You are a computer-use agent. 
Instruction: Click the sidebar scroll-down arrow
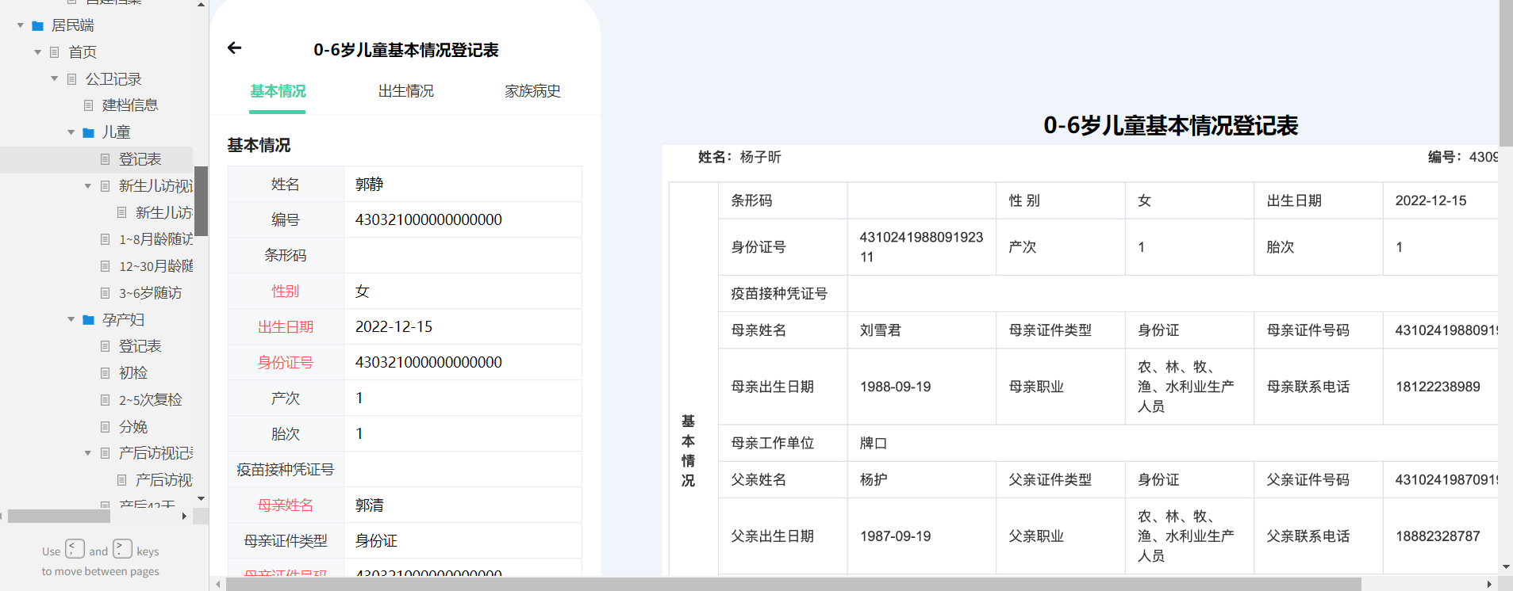click(x=202, y=499)
